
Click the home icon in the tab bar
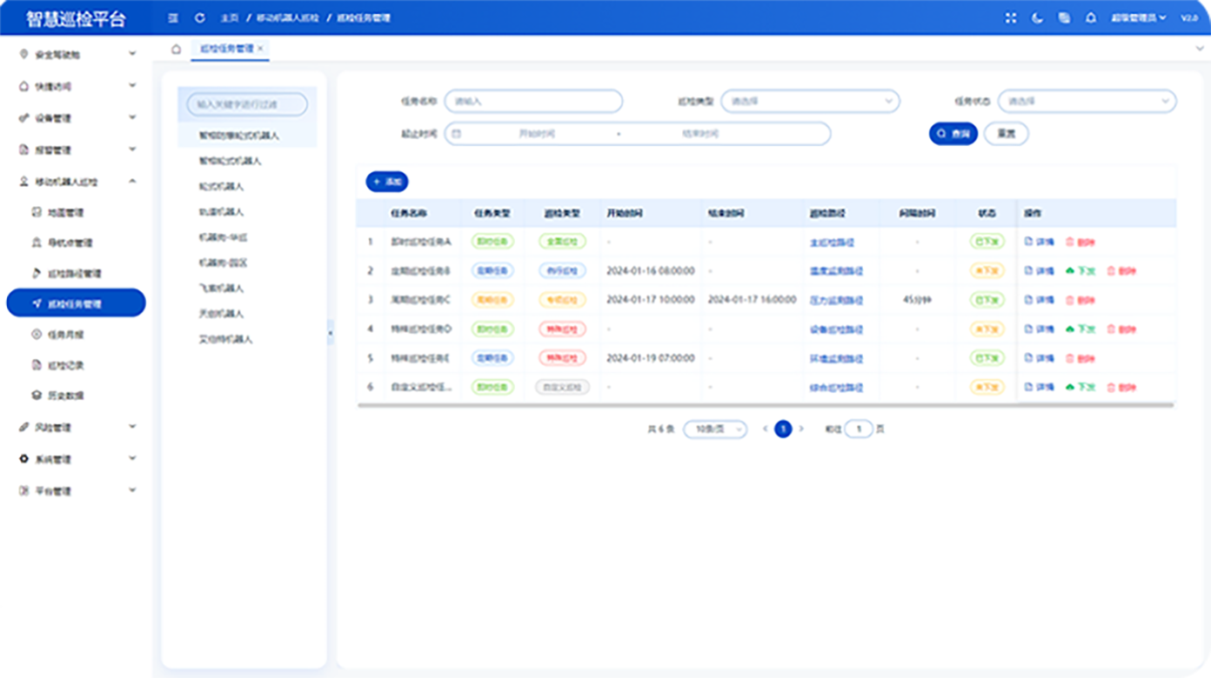[177, 50]
